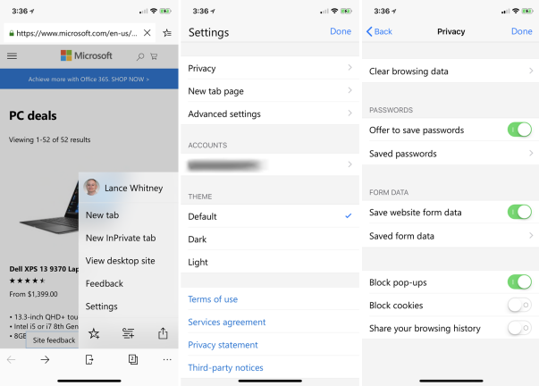Tap the Site feedback button
Screen dimensions: 539x386
click(x=52, y=340)
